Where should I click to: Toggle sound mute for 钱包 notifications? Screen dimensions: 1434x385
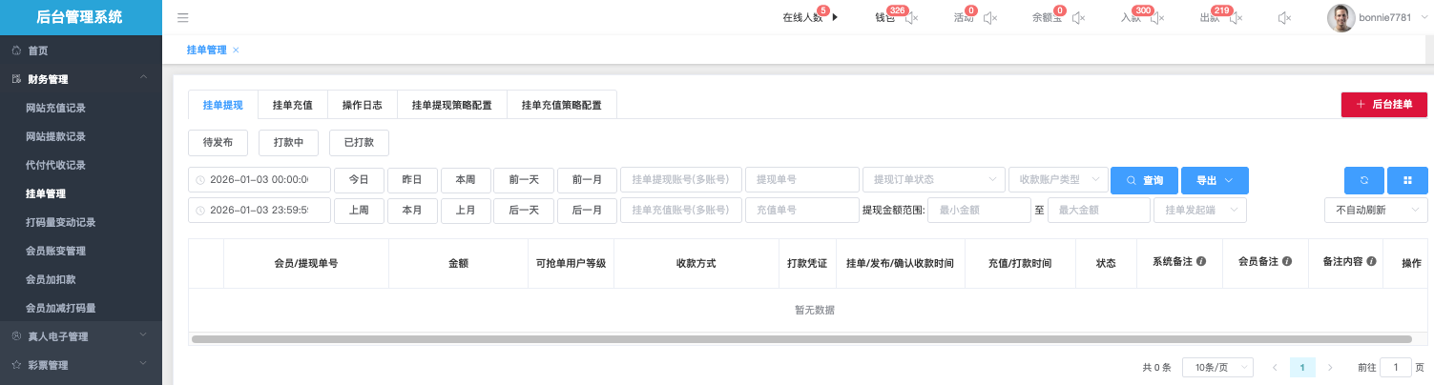(x=911, y=17)
